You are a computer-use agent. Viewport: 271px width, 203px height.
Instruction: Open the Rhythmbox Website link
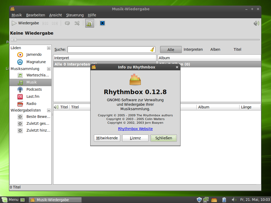(x=135, y=129)
